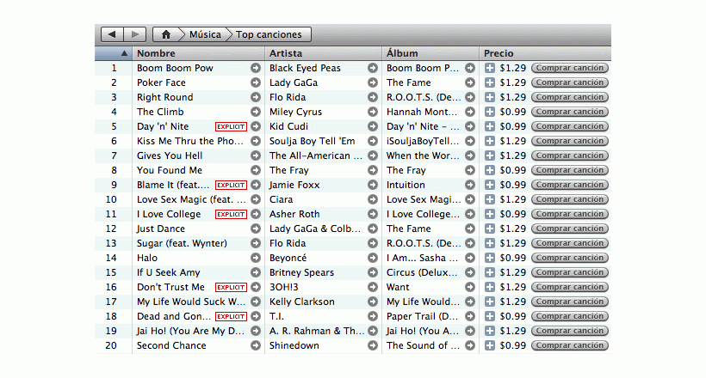Open the artist arrow for Lady GaGa on Poker Face
The image size is (706, 378).
pos(373,82)
